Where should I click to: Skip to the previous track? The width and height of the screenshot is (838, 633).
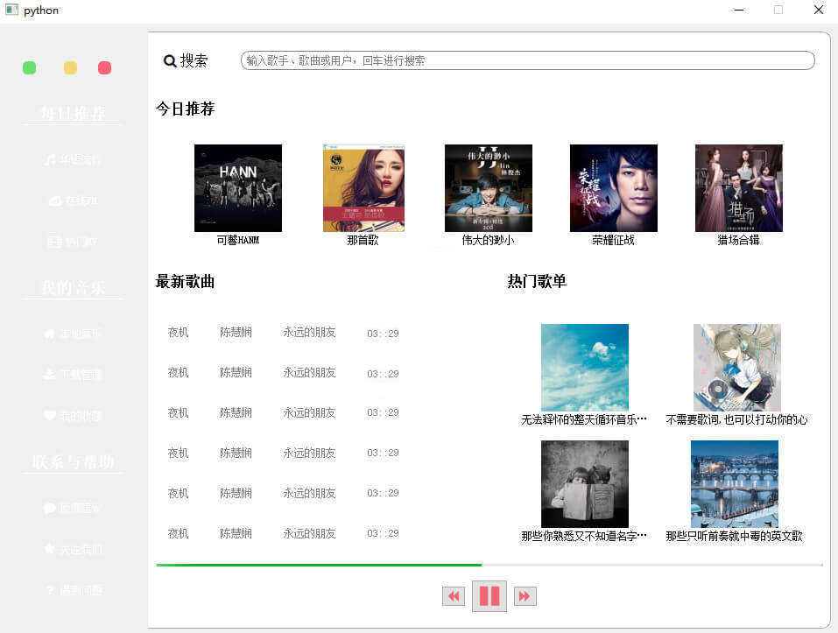(x=454, y=596)
